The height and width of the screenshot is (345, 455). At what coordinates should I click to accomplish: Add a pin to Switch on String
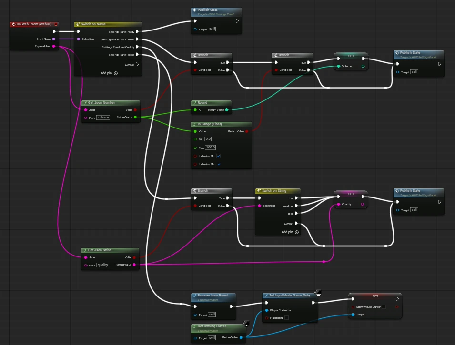[x=290, y=232]
